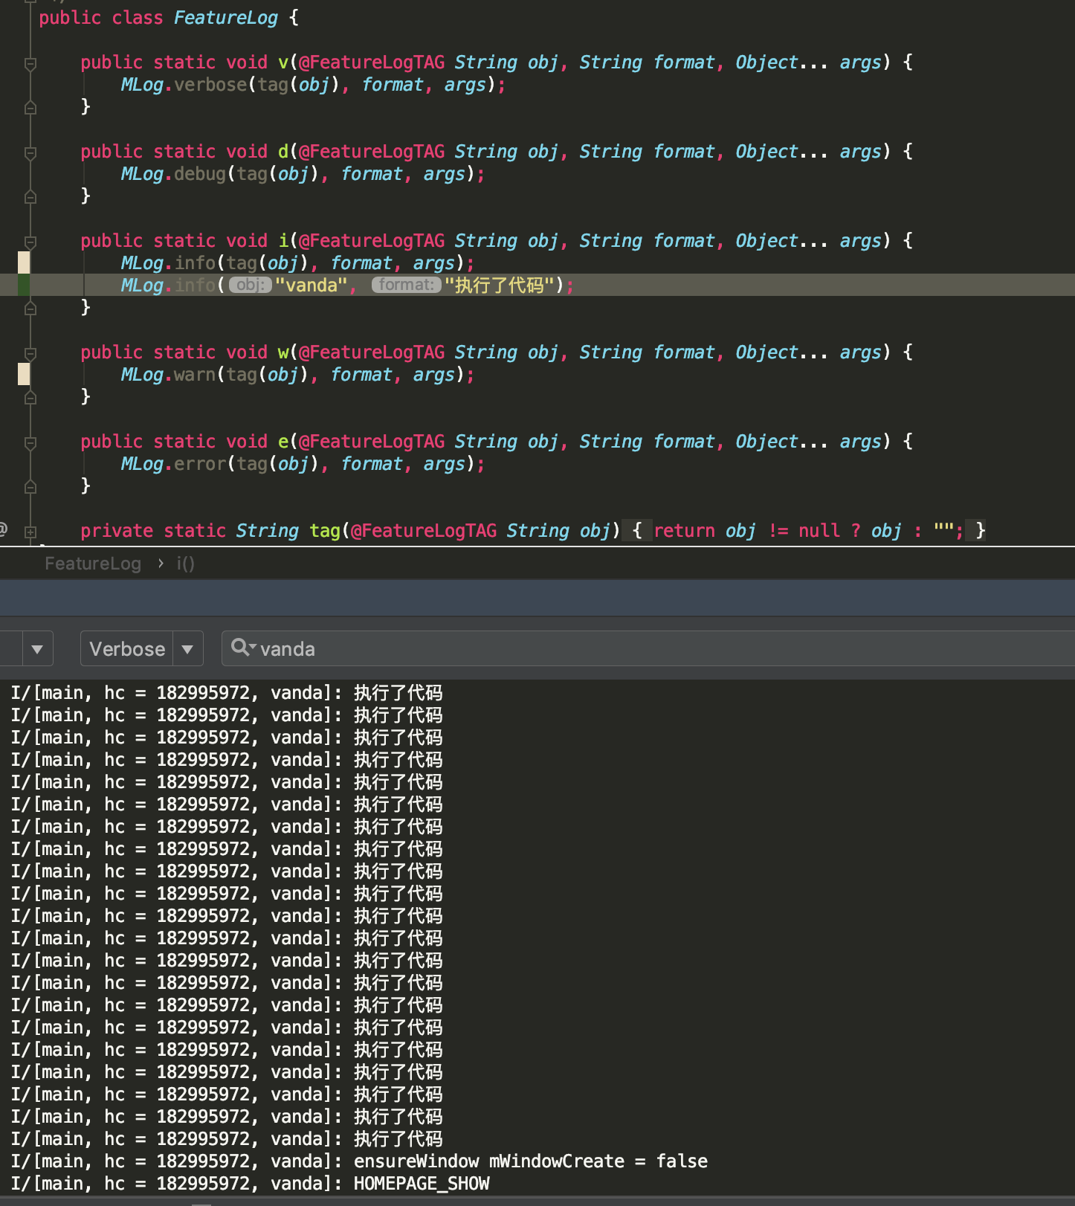Click the green added-line gutter marker
Image resolution: width=1075 pixels, height=1206 pixels.
24,285
